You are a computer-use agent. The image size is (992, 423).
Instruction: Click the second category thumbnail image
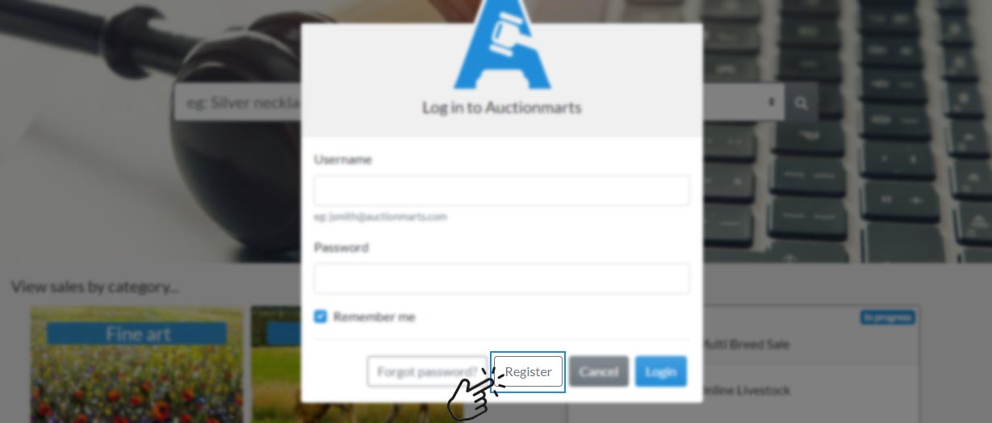pyautogui.click(x=276, y=364)
